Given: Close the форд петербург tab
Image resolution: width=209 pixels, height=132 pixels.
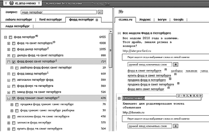Looking at the screenshot, I should [x=97, y=20].
